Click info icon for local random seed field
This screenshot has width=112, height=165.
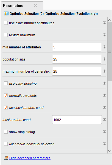(x=104, y=120)
